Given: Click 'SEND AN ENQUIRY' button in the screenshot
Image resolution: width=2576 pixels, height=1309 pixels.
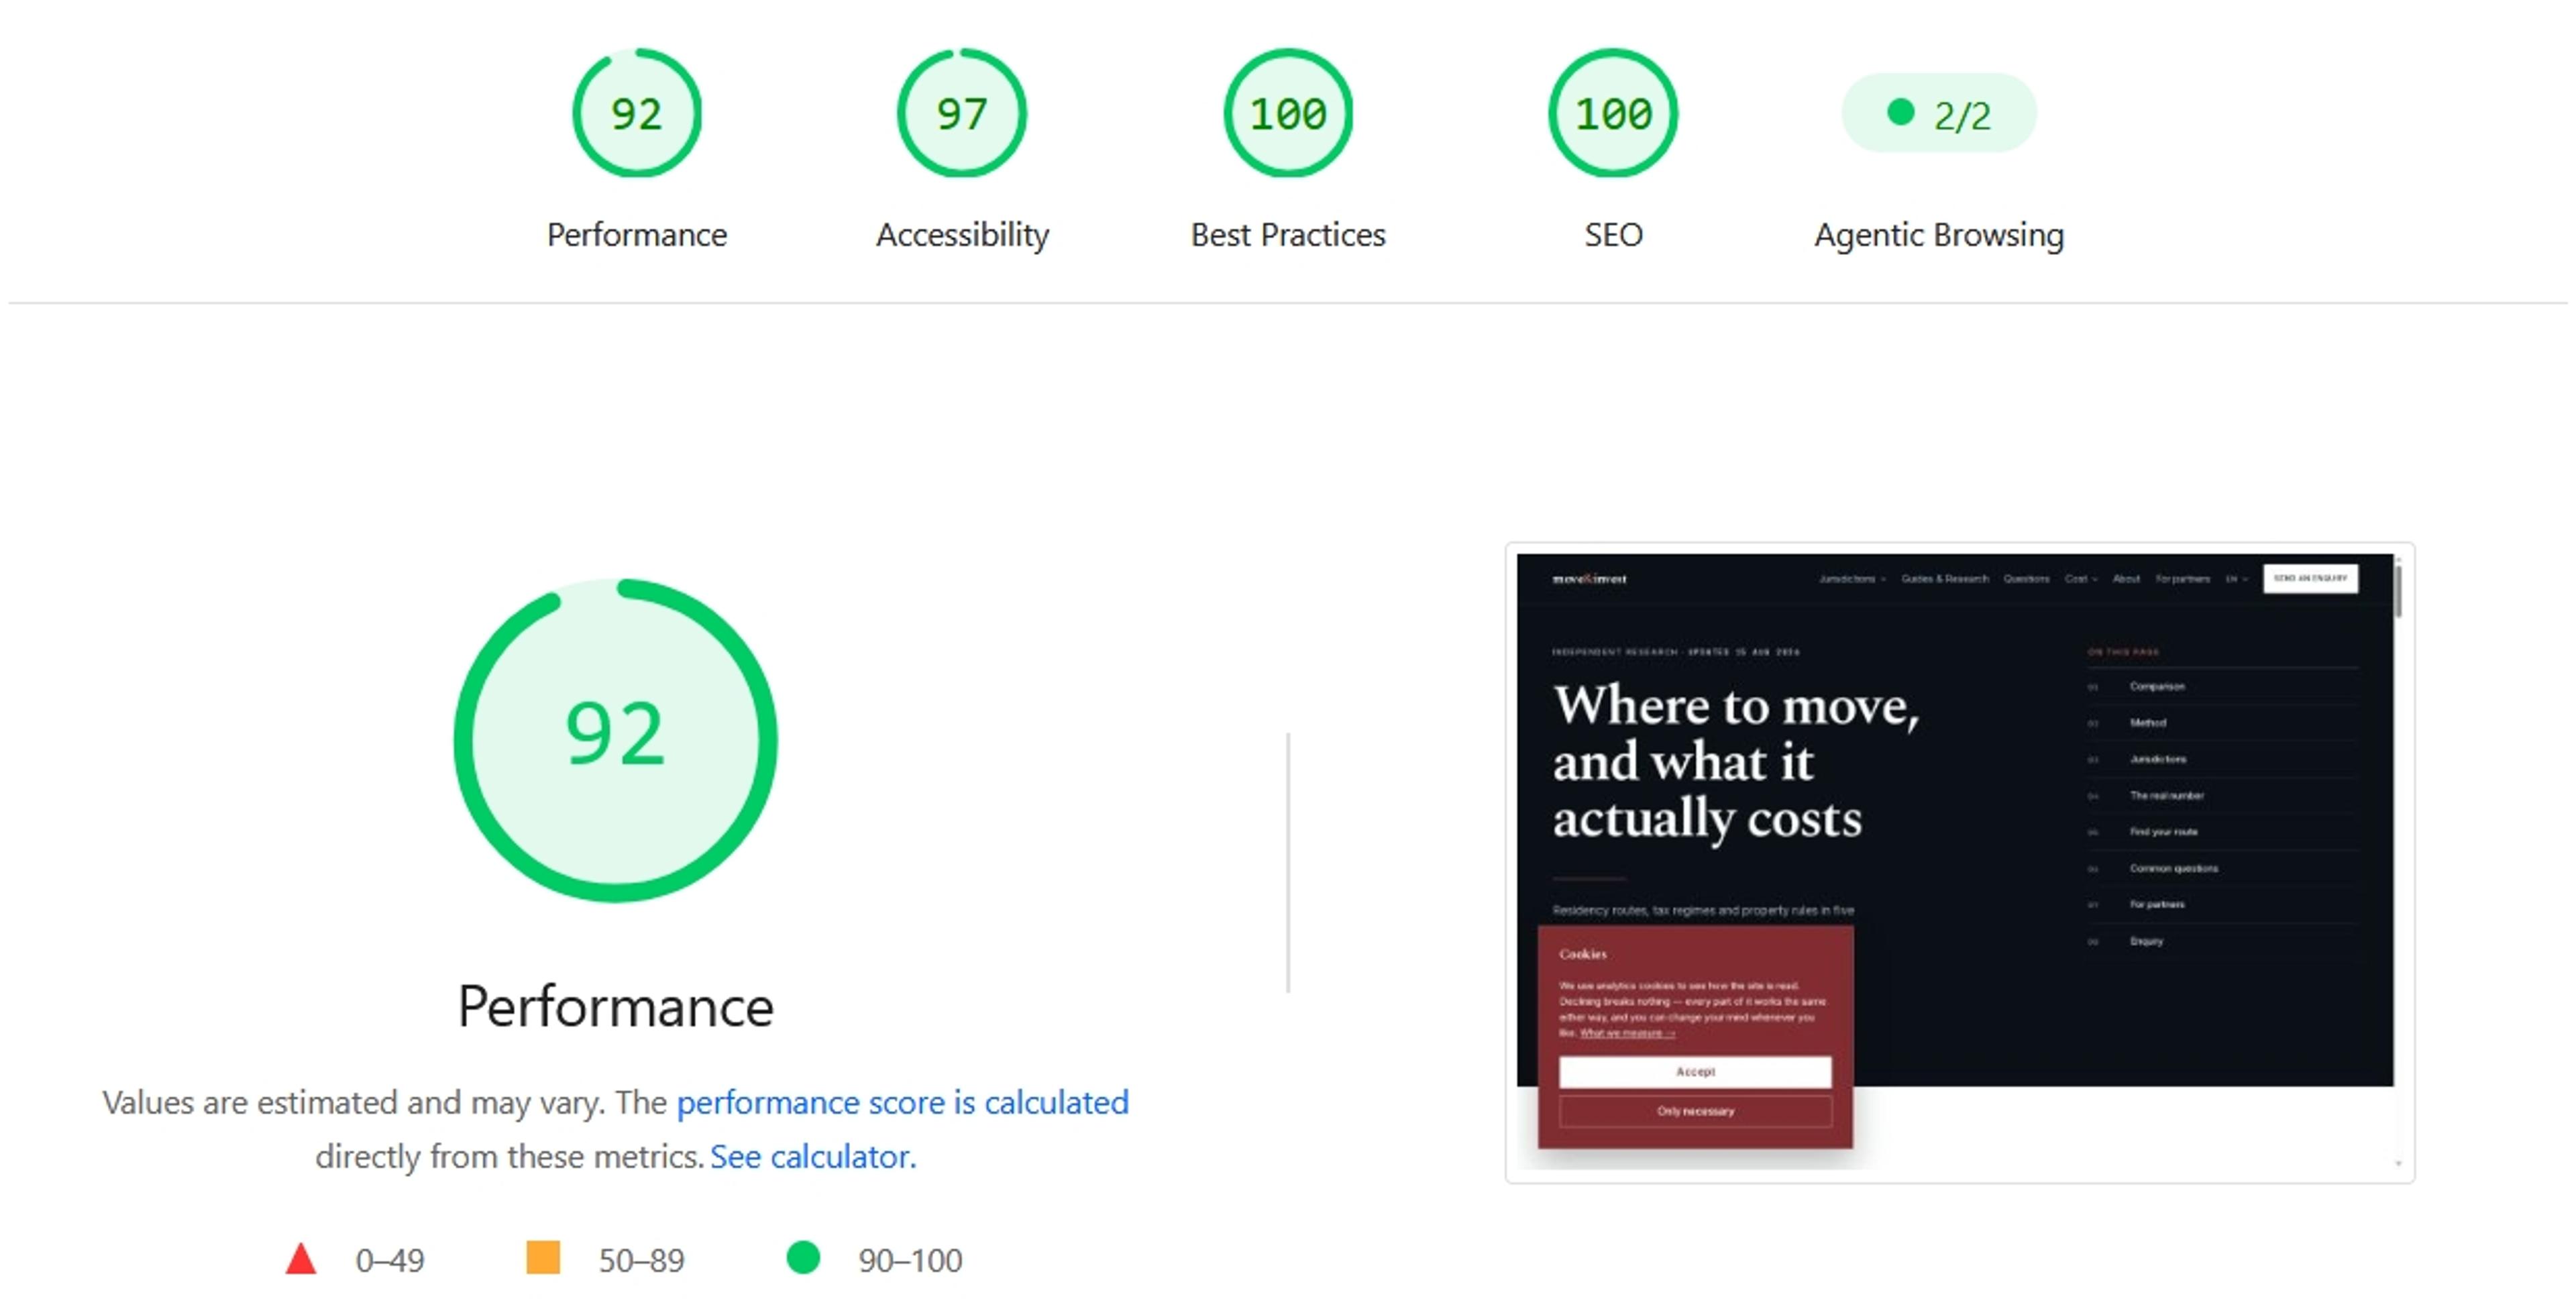Looking at the screenshot, I should 2310,578.
